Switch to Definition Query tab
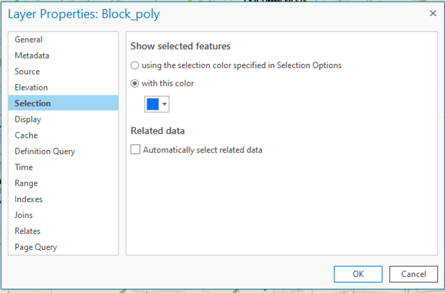Viewport: 445px width, 293px height. (45, 151)
